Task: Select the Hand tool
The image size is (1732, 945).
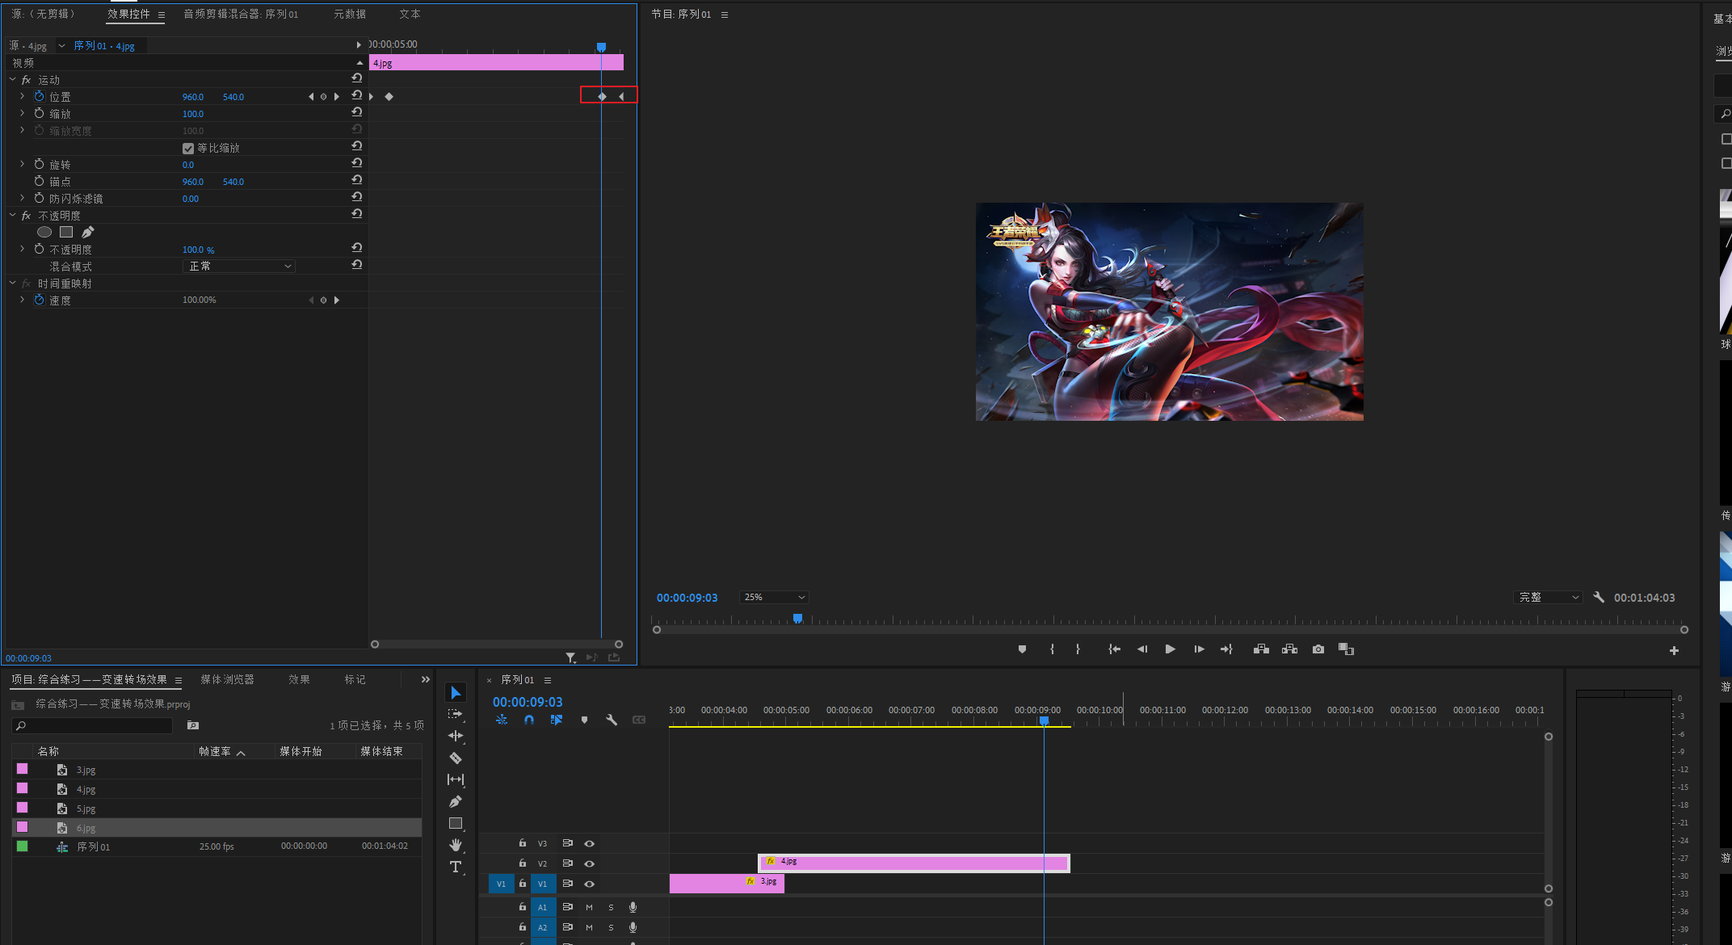Action: [456, 845]
